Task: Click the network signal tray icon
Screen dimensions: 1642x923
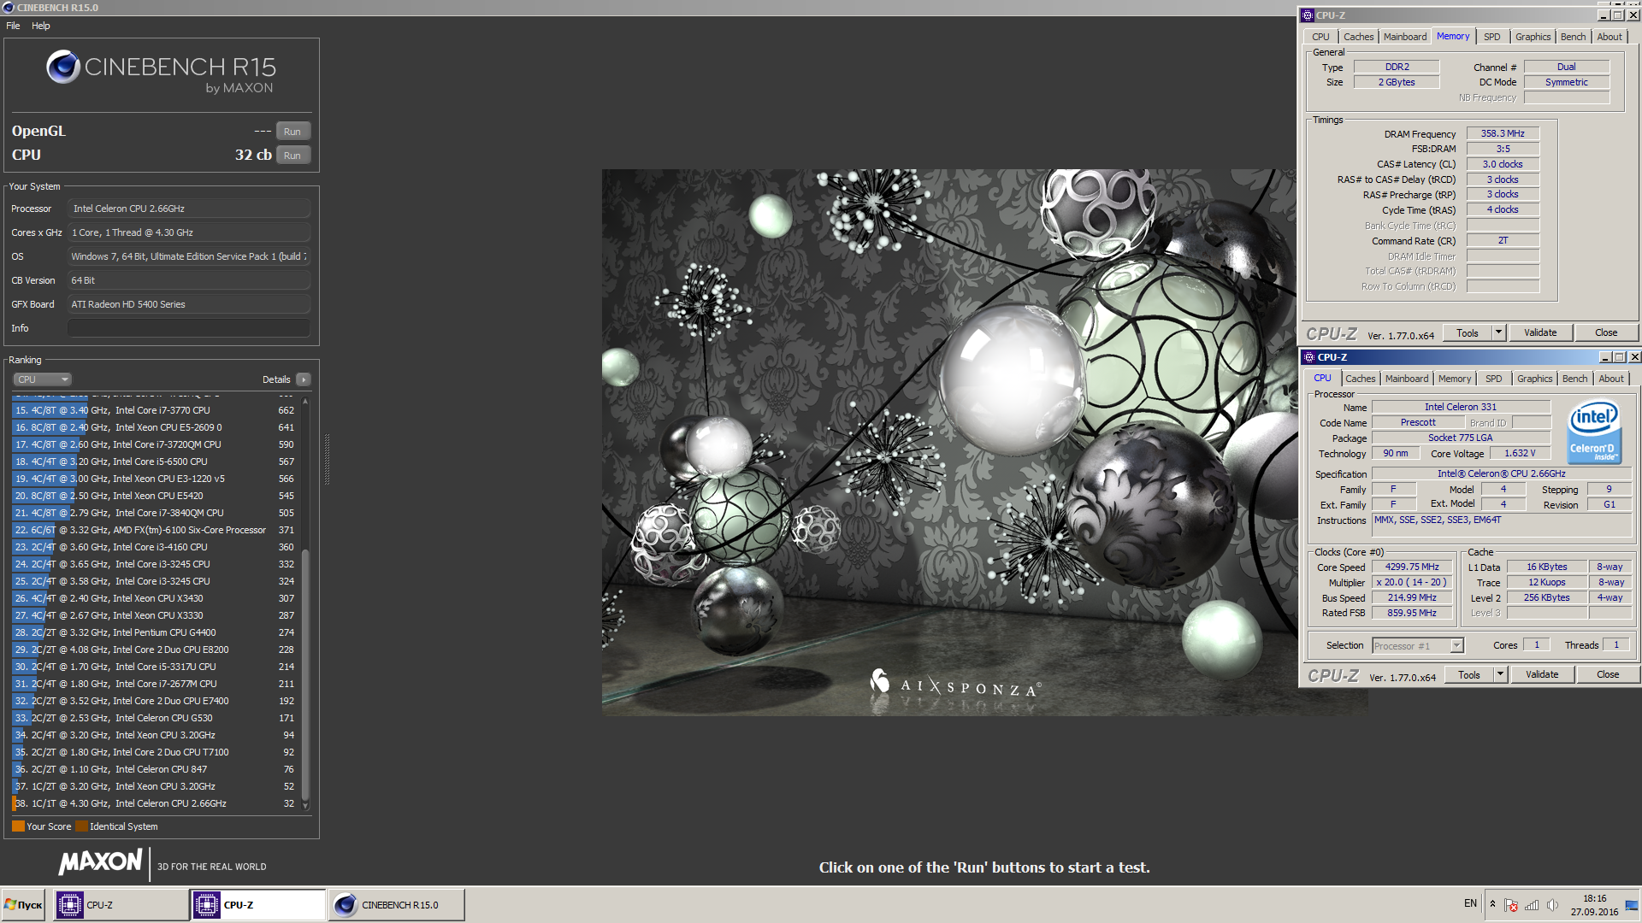Action: tap(1532, 905)
